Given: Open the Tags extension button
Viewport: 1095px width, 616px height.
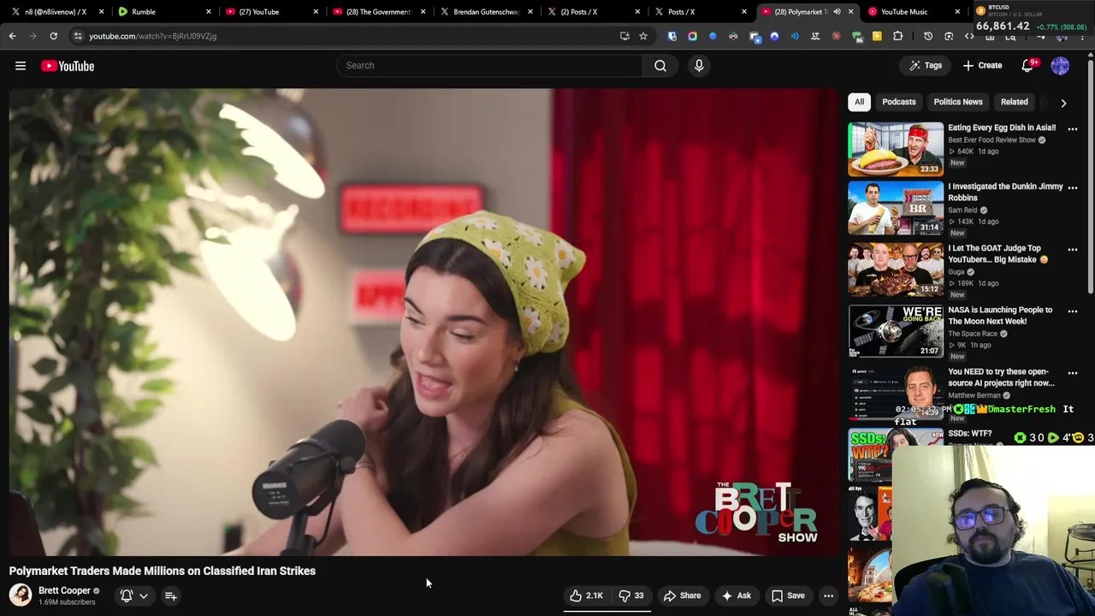Looking at the screenshot, I should pos(926,65).
